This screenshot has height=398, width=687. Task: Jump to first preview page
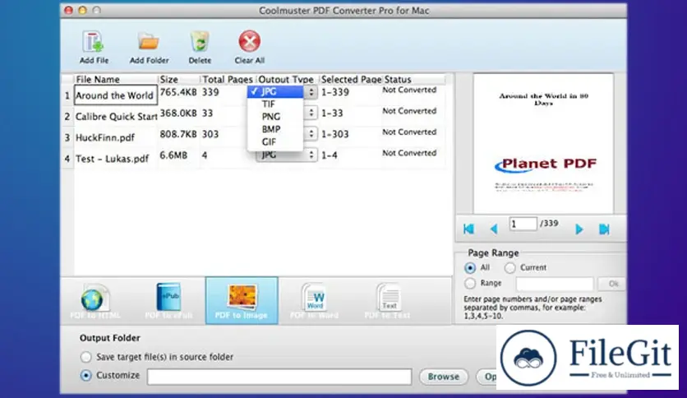[468, 229]
